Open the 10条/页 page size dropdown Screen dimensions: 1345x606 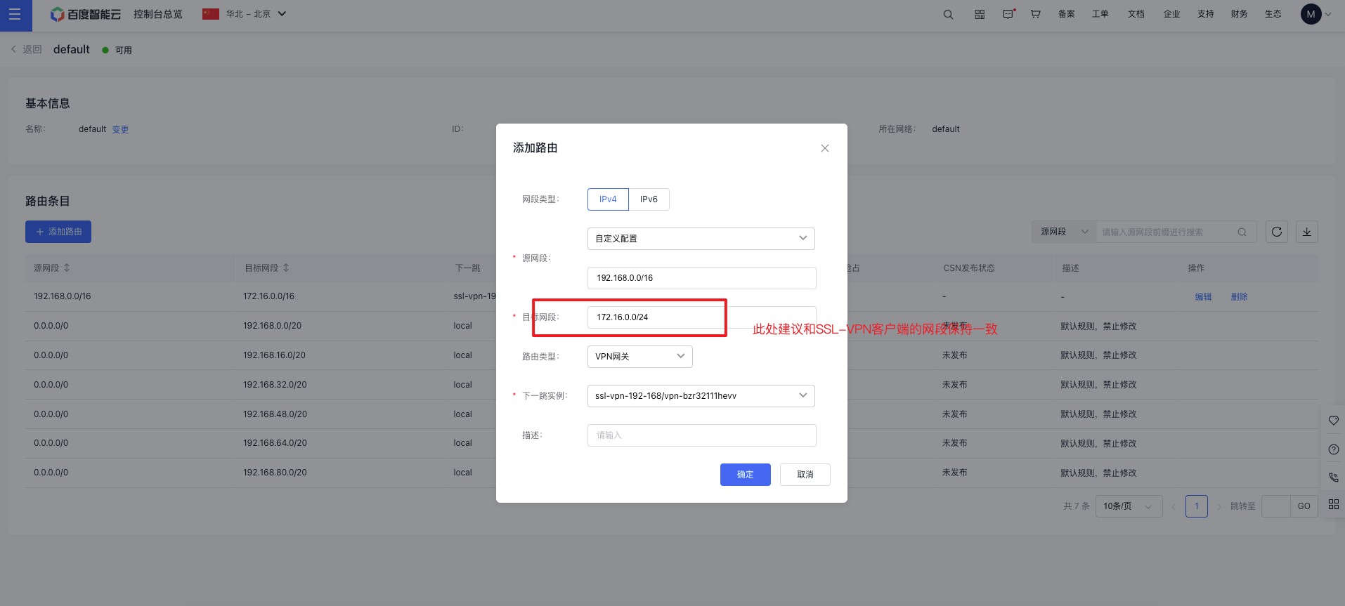(1129, 506)
